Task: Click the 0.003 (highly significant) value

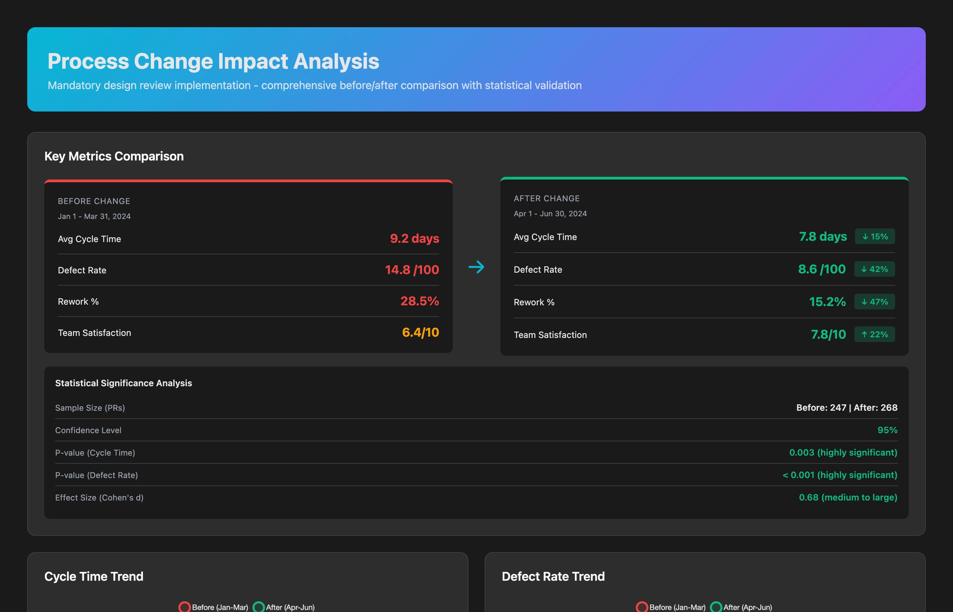Action: coord(843,452)
